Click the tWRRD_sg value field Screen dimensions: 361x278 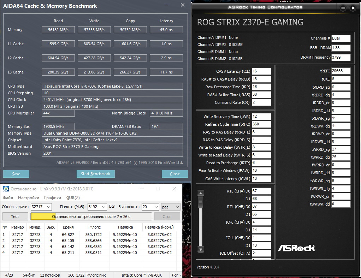point(341,149)
